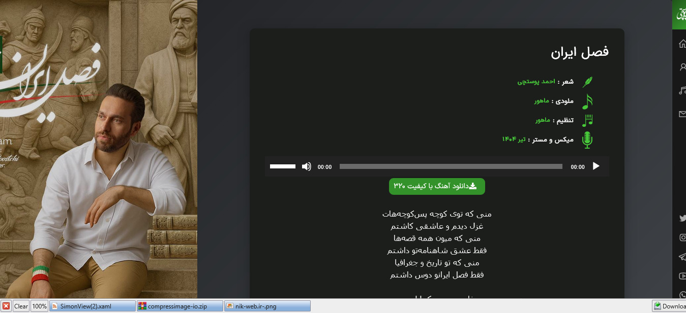Open the YouTube social icon
The image size is (686, 313).
tap(682, 276)
